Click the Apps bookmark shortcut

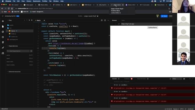click(x=4, y=12)
